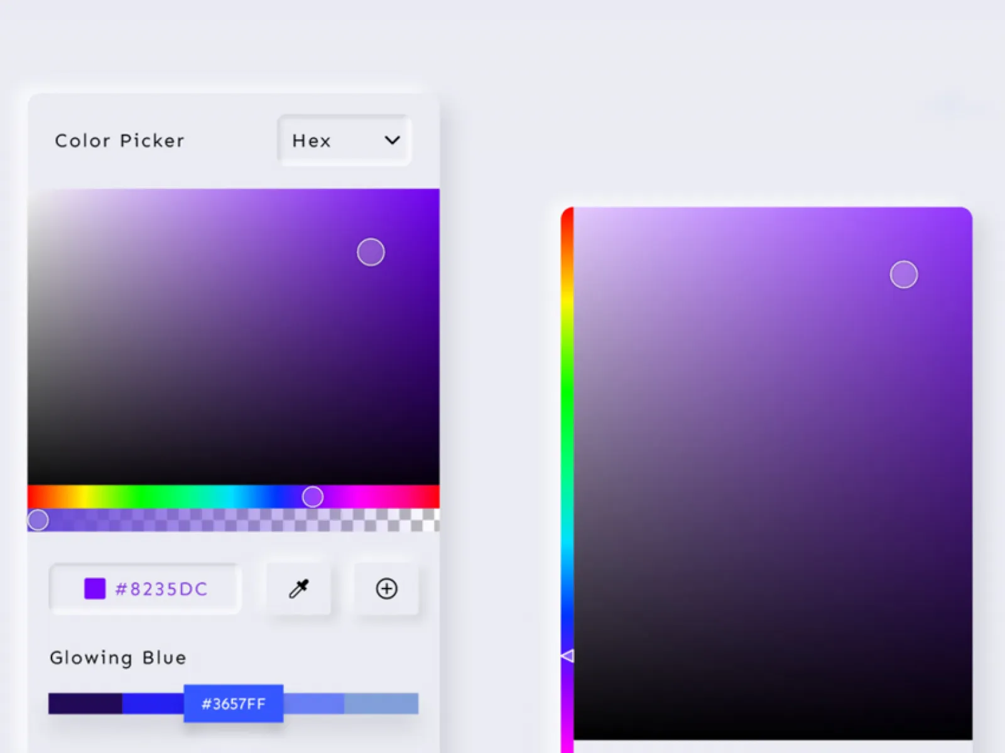Click the opacity slider handle
1005x753 pixels.
tap(38, 519)
